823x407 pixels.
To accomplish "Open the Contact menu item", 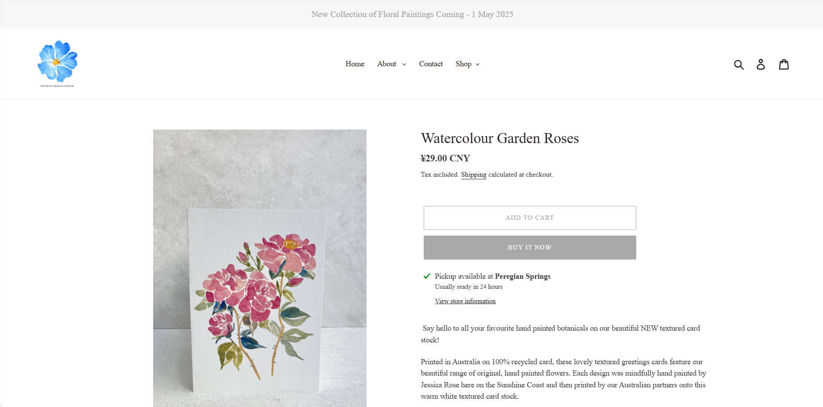I will coord(431,64).
